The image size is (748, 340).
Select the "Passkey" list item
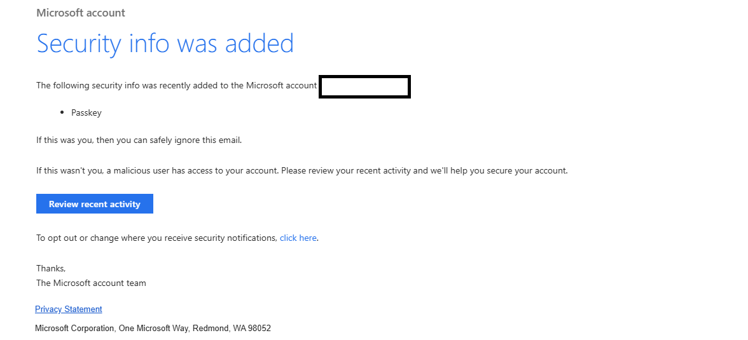coord(87,113)
